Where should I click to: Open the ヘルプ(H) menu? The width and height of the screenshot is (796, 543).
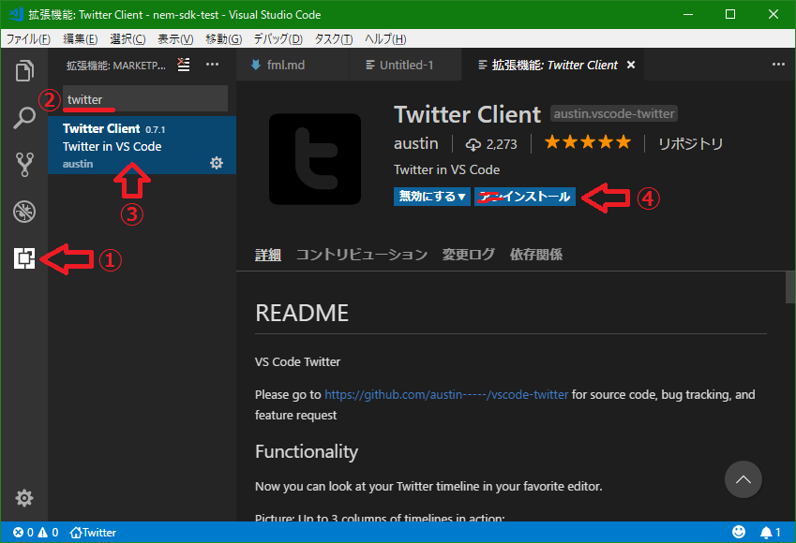coord(385,39)
